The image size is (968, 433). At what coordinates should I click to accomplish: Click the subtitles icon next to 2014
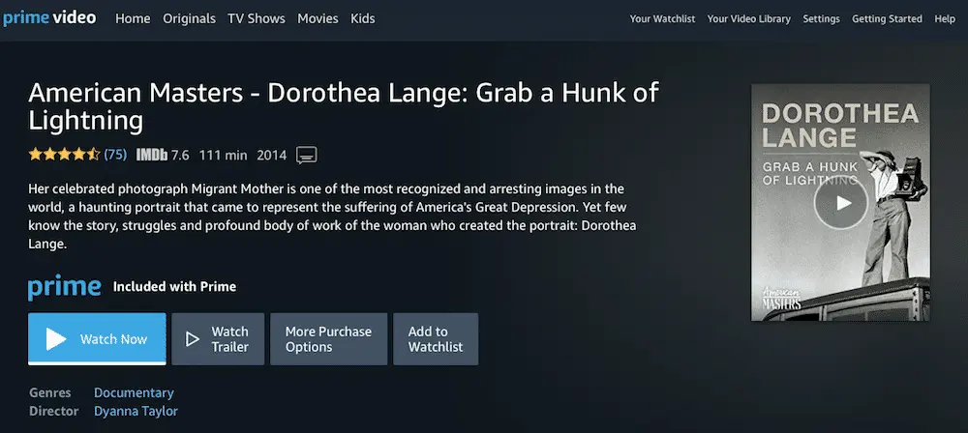(306, 156)
